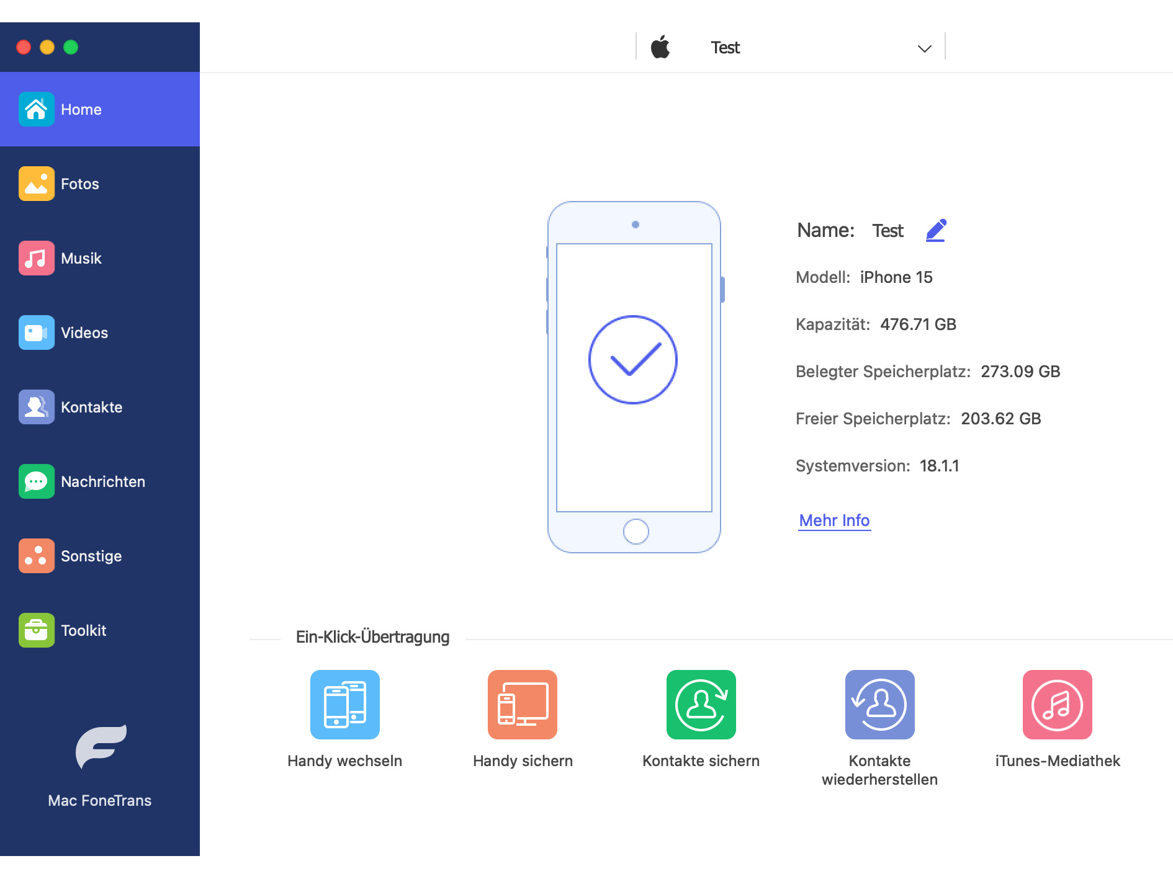
Task: Click the device name Test in selector
Action: coord(726,48)
